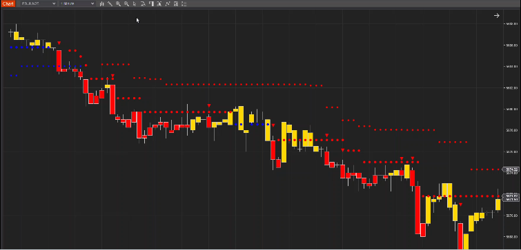Open the instrument selector dropdown
Viewport: 521px width, 250px height.
click(x=38, y=3)
